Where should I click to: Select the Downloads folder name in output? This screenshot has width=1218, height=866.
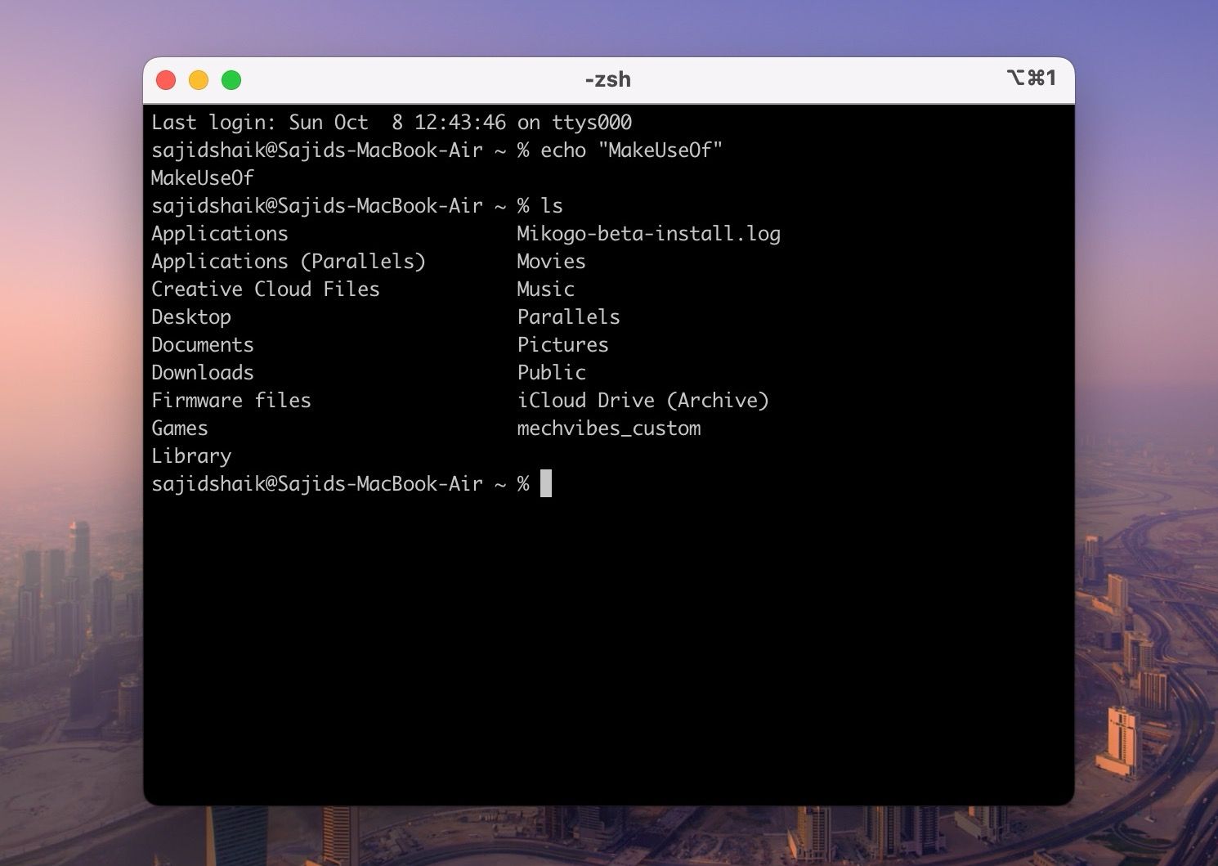[x=202, y=372]
